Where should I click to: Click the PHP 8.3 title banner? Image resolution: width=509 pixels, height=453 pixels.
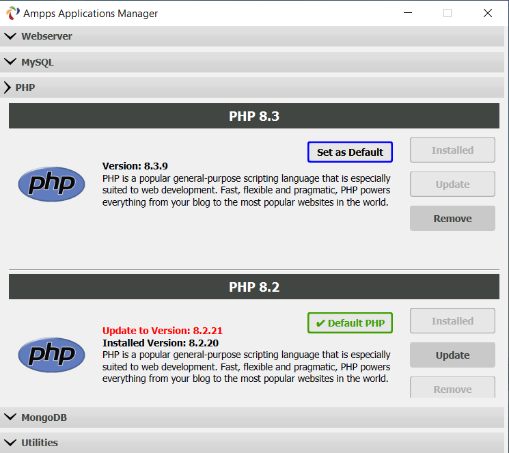click(254, 116)
